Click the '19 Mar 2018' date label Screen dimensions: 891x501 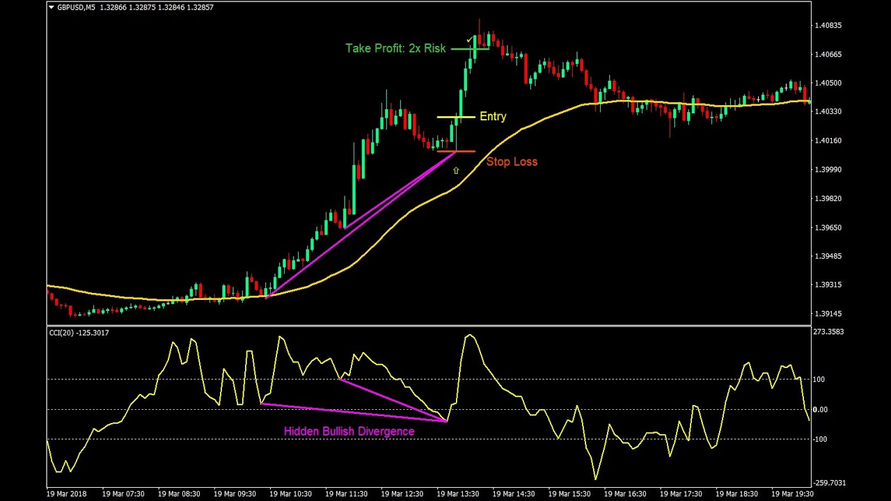click(x=67, y=494)
